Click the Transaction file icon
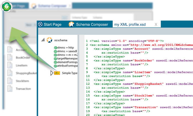Image resolution: width=193 pixels, height=116 pixels. point(10,89)
